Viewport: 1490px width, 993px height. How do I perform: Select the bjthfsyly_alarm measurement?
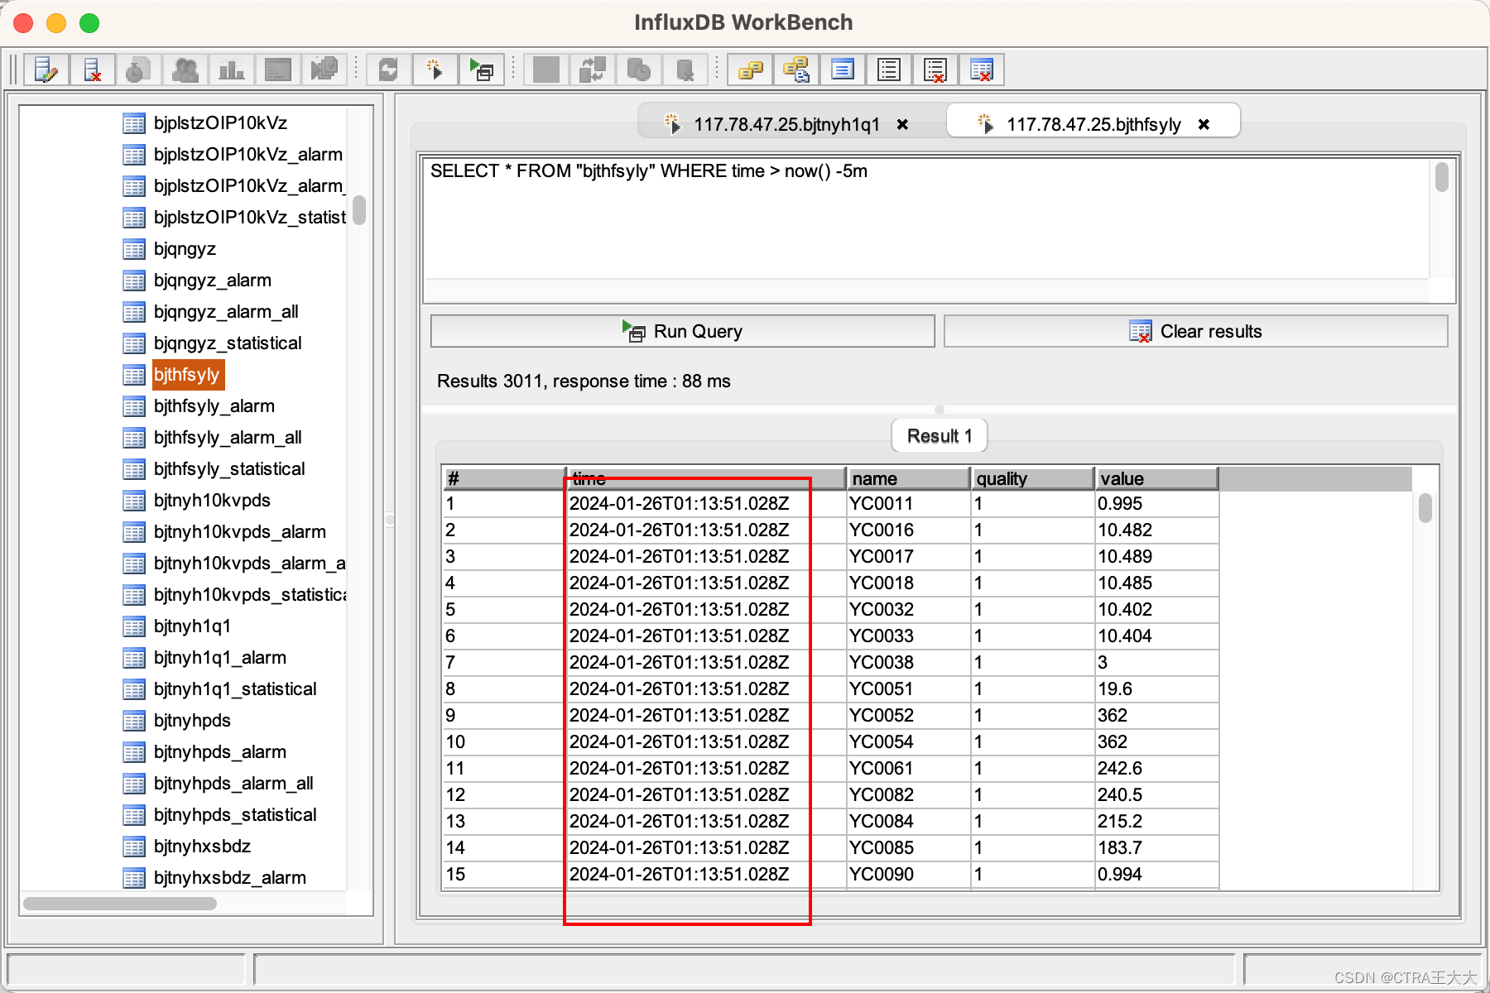pos(214,406)
